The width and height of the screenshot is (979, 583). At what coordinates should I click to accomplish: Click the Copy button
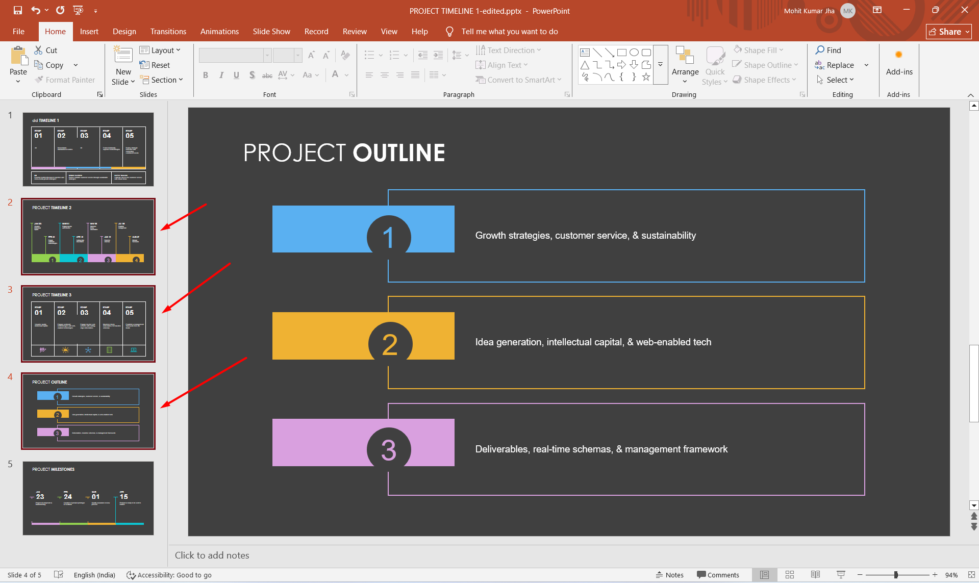pyautogui.click(x=49, y=65)
